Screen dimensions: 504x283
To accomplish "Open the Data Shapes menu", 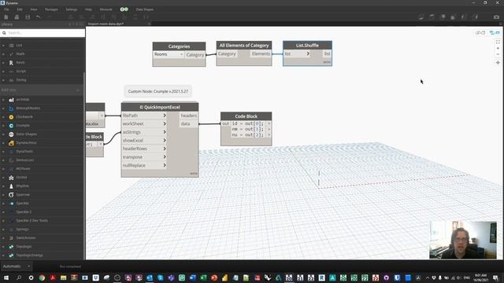I will click(x=145, y=9).
